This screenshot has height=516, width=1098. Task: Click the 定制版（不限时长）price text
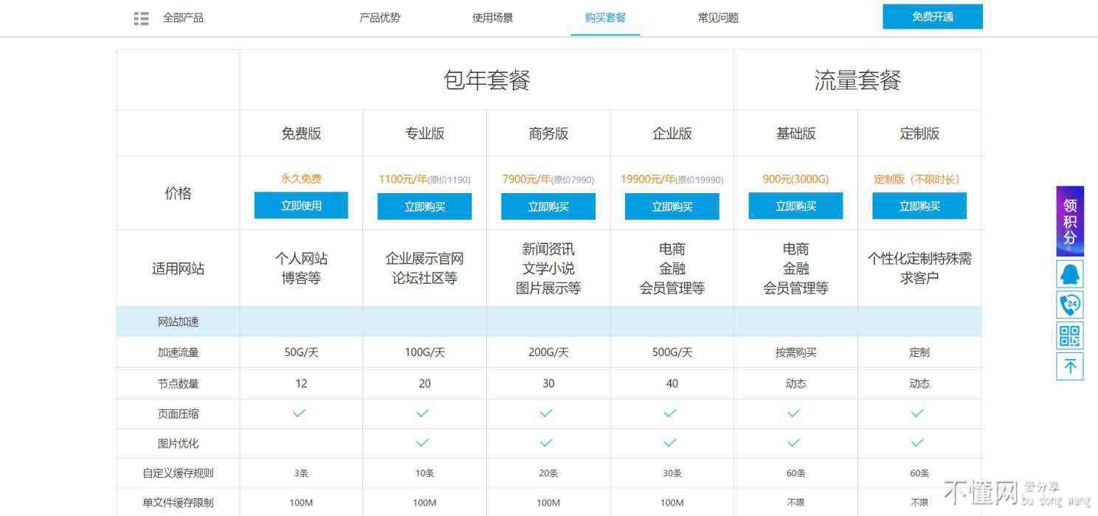coord(917,179)
